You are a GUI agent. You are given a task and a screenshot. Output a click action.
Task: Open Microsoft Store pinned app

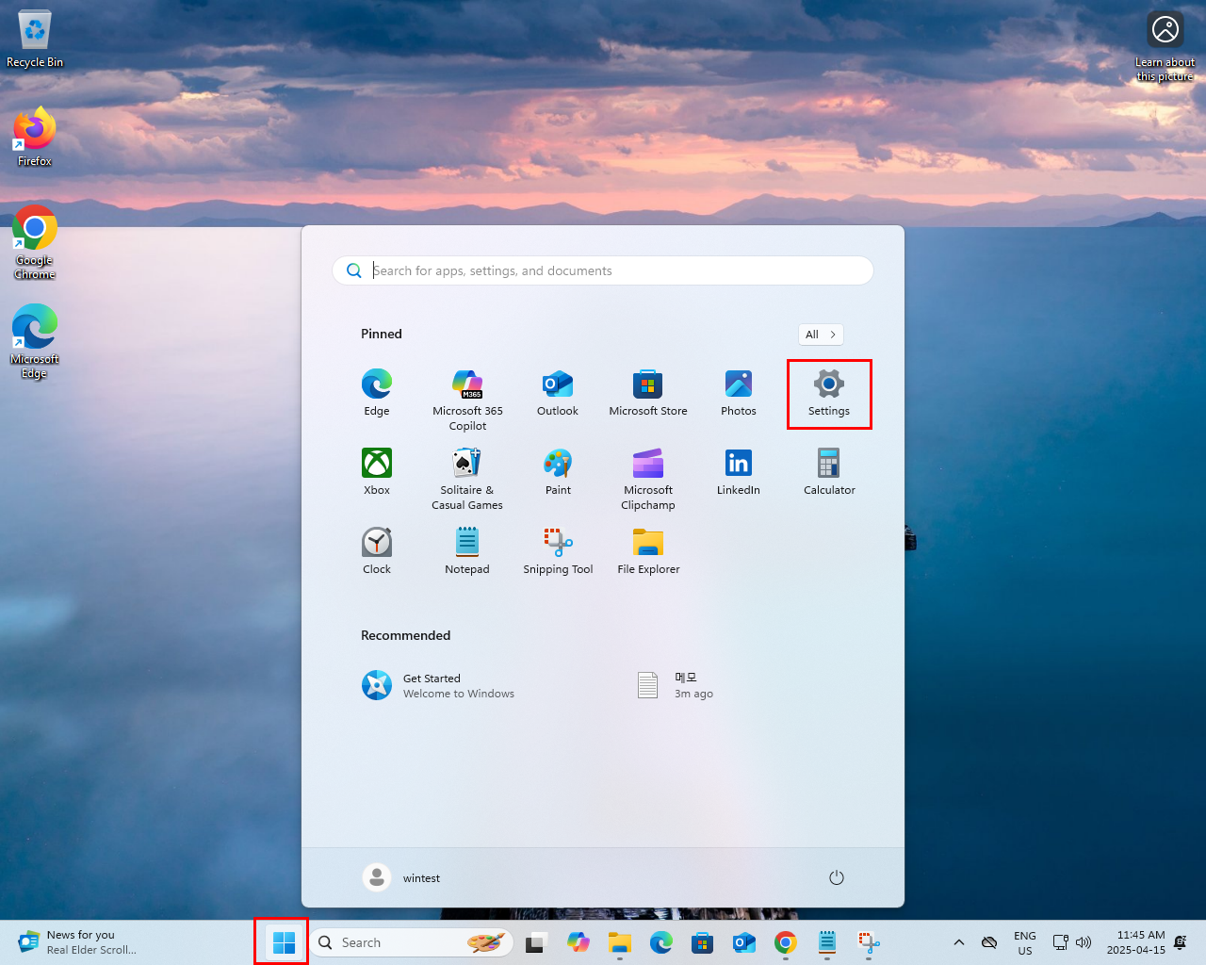[x=648, y=393]
